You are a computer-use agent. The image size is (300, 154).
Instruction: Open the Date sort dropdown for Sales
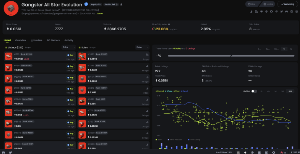pos(142,47)
